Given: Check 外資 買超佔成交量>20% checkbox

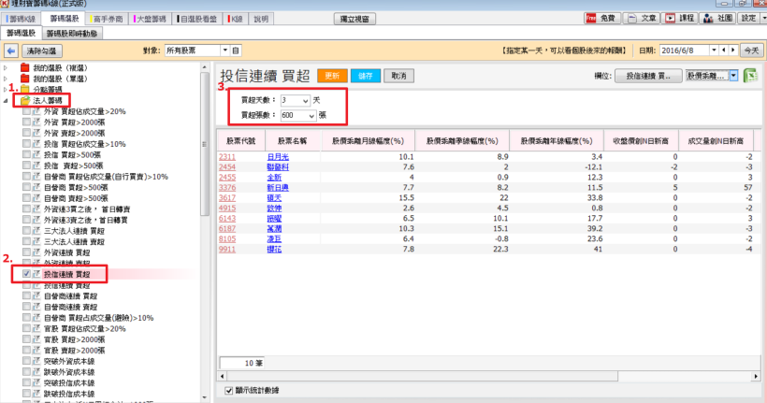Looking at the screenshot, I should [26, 111].
